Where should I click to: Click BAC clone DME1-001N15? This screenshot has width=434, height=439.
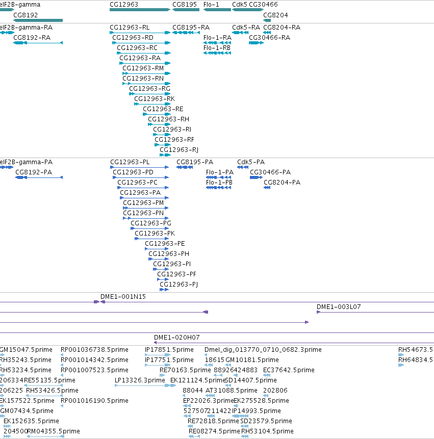[267, 302]
